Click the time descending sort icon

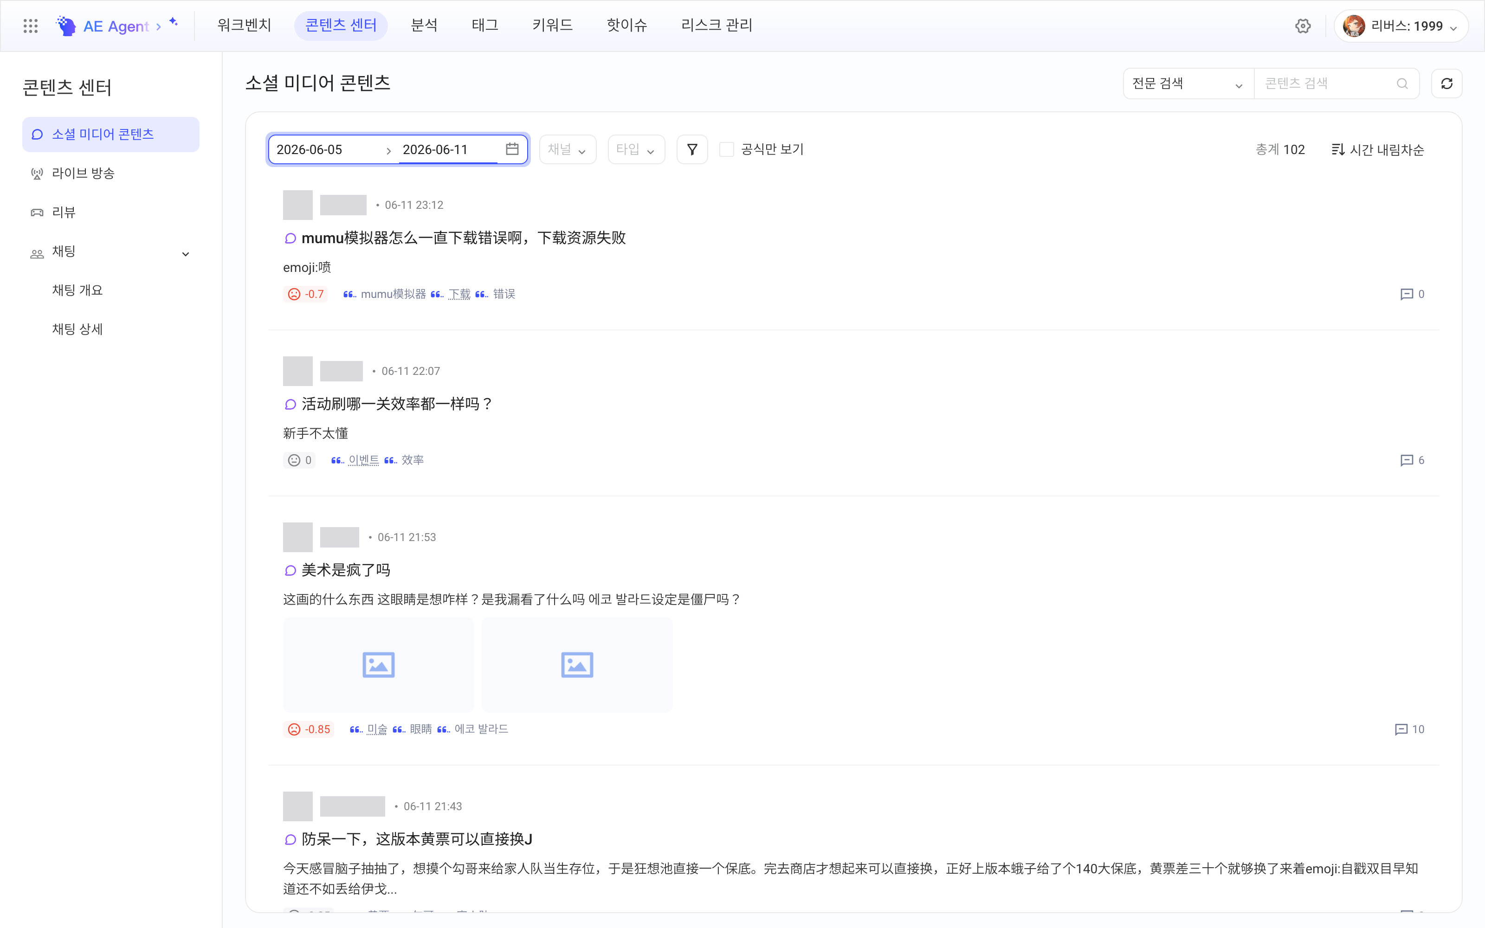click(1338, 149)
